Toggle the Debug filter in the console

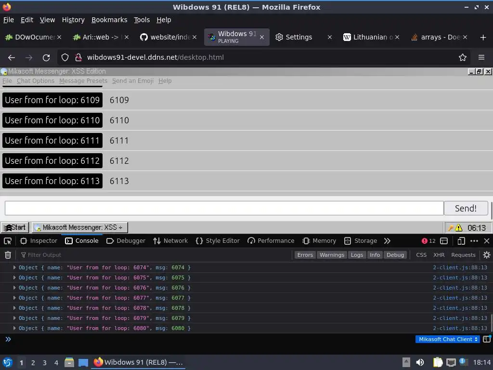[x=395, y=255]
